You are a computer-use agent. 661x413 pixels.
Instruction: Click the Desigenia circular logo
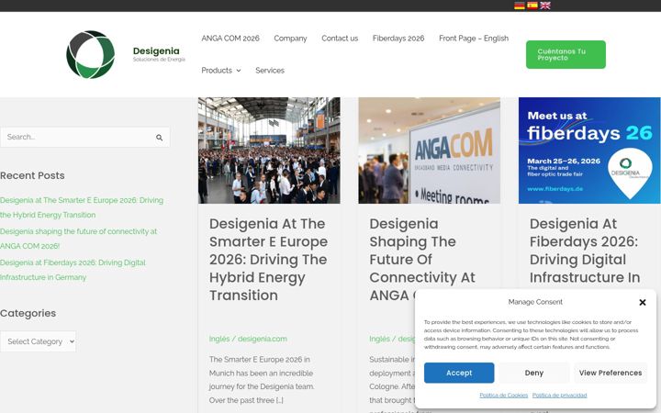click(x=90, y=54)
